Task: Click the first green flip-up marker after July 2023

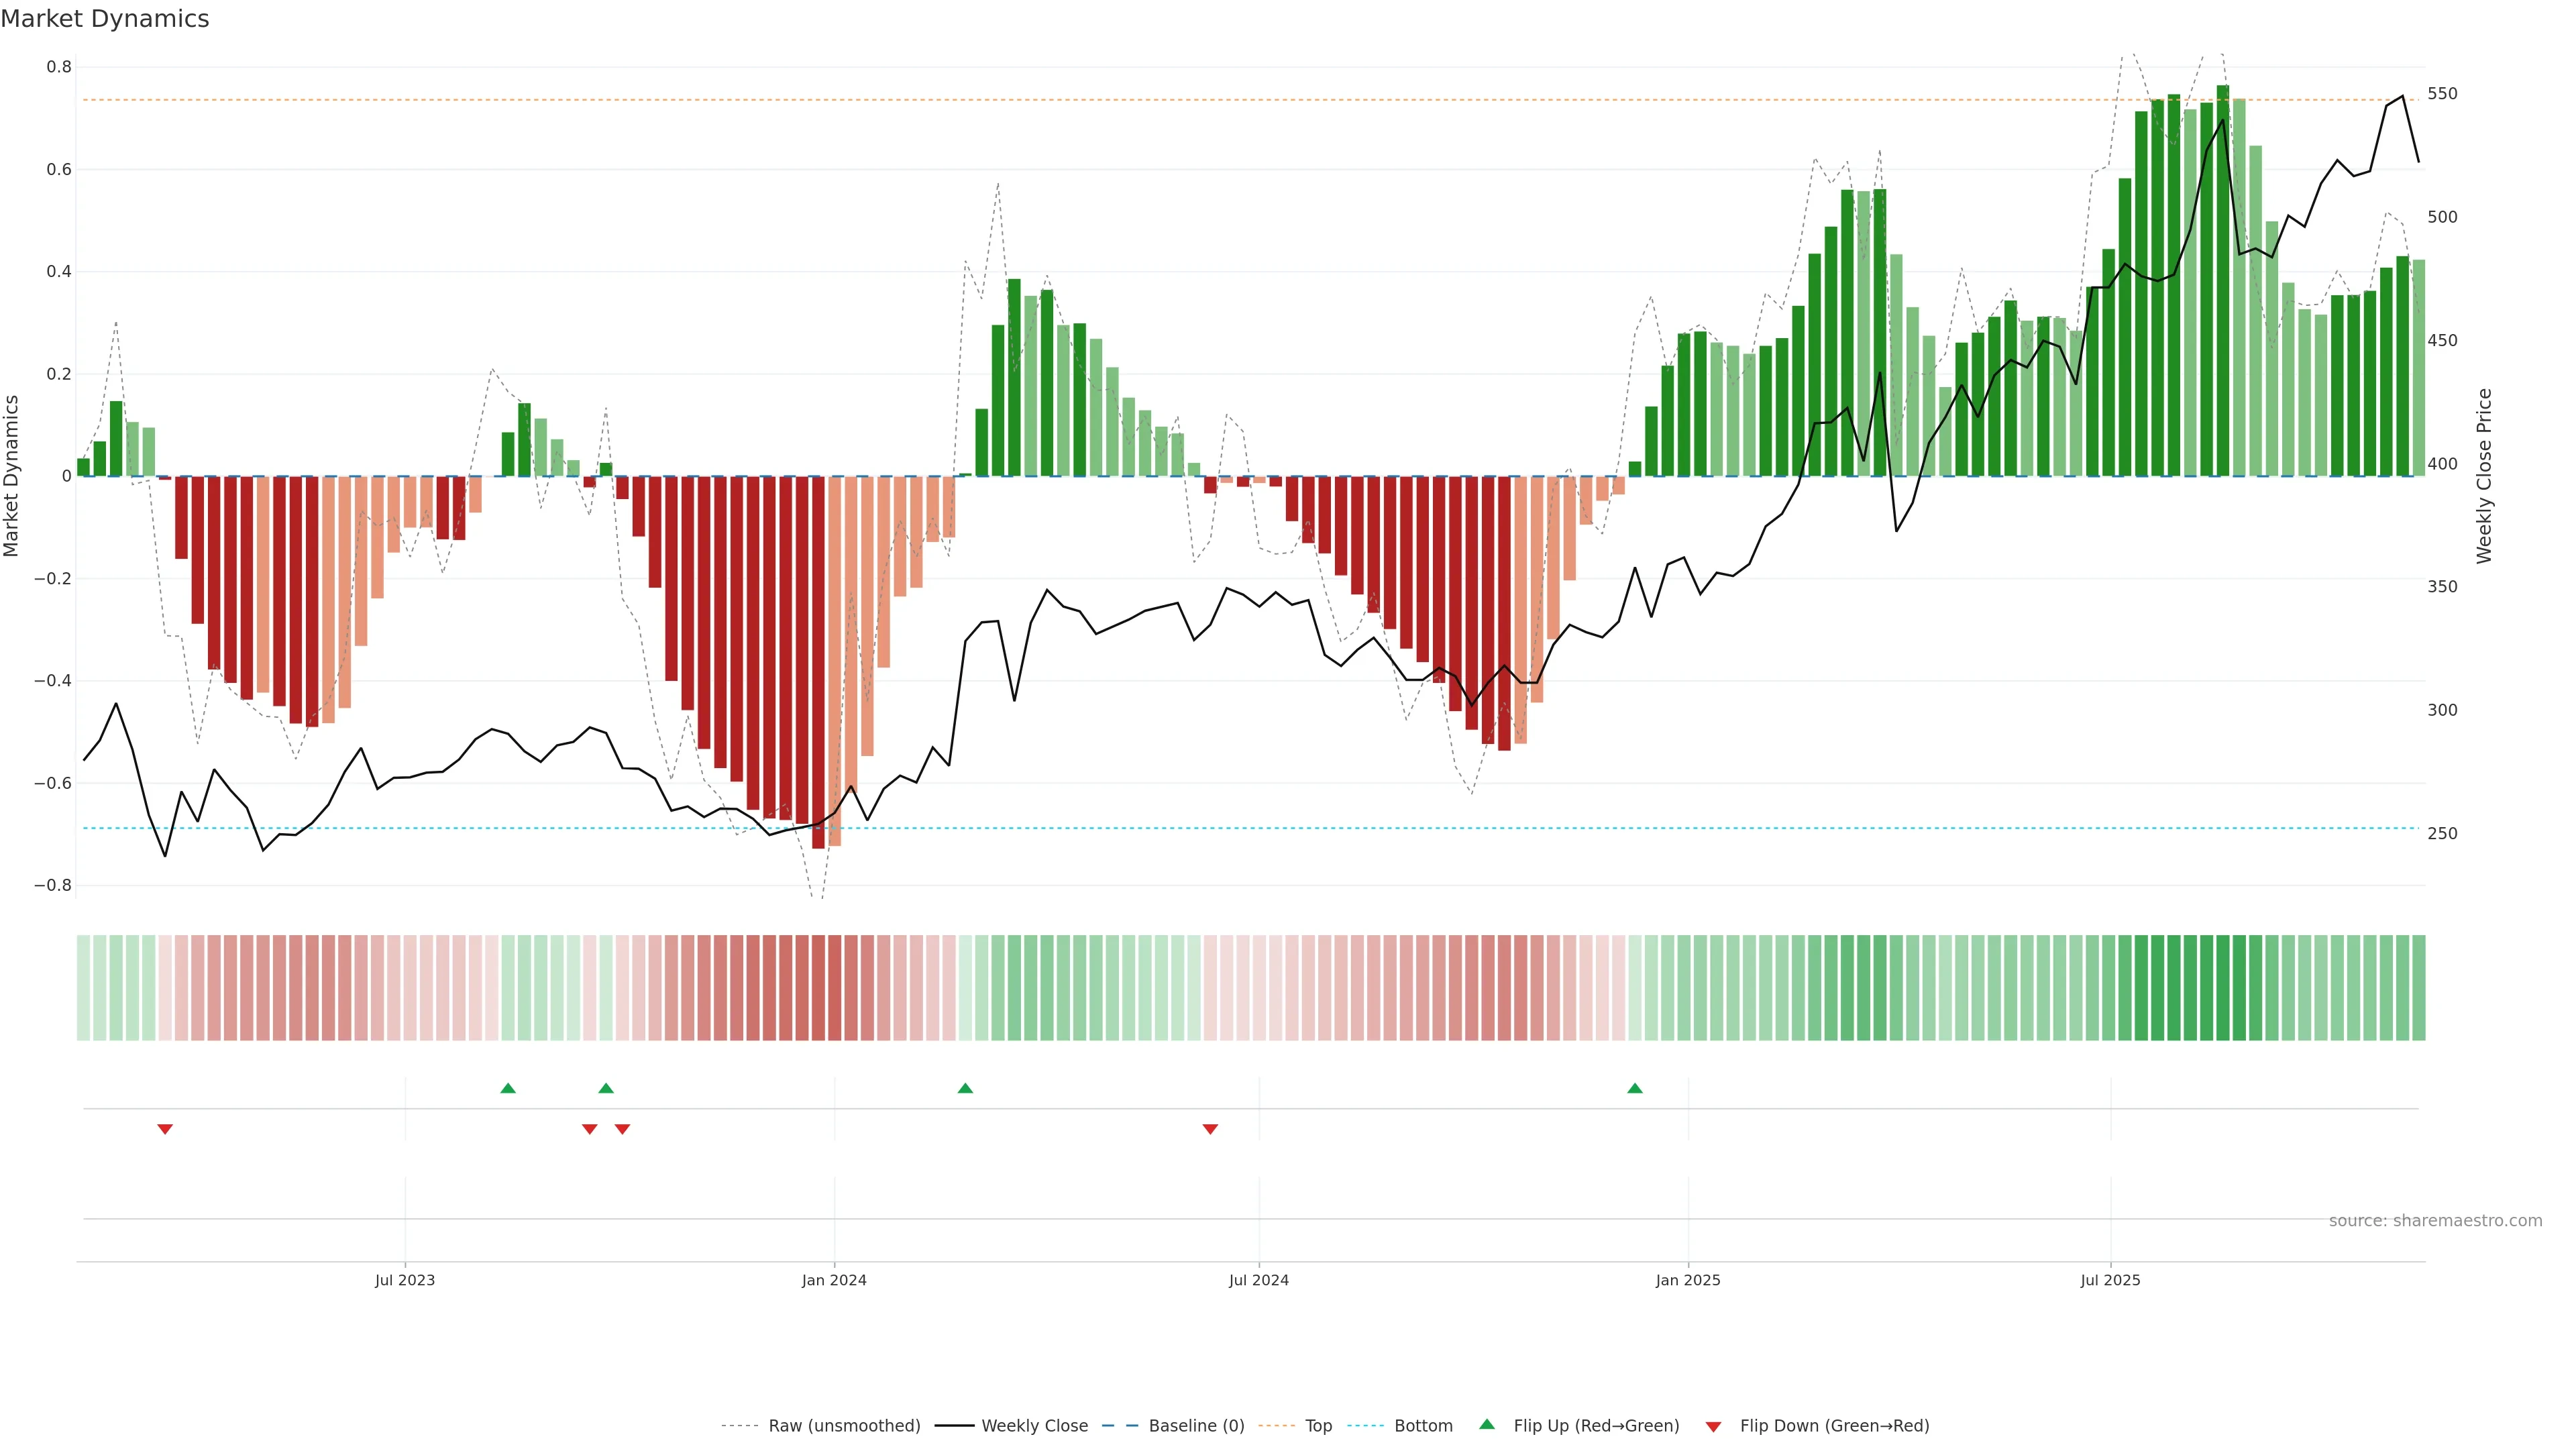Action: [508, 1088]
